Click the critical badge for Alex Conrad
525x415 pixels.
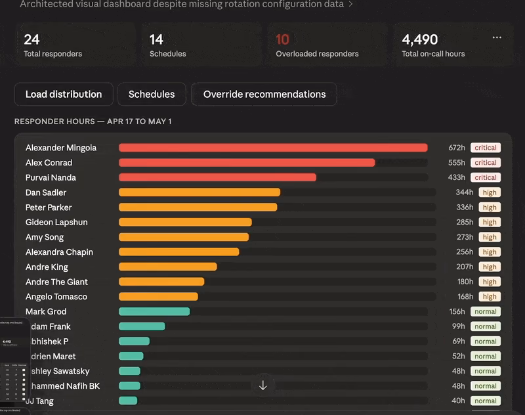click(486, 162)
